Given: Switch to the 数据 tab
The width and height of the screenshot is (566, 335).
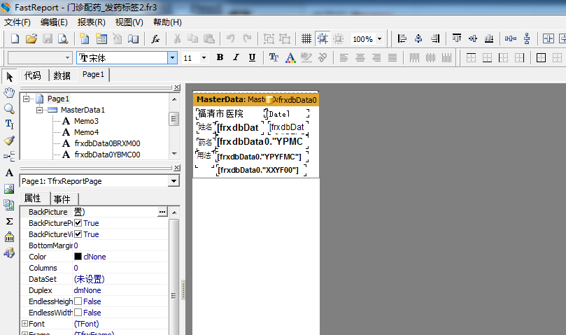Looking at the screenshot, I should [62, 76].
